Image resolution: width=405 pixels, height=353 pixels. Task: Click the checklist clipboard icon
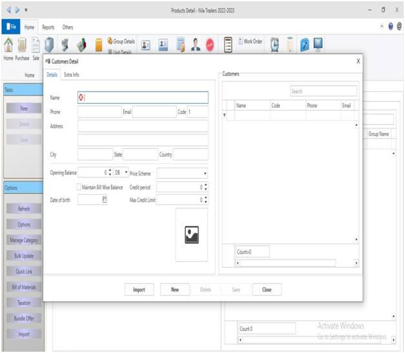coord(228,45)
